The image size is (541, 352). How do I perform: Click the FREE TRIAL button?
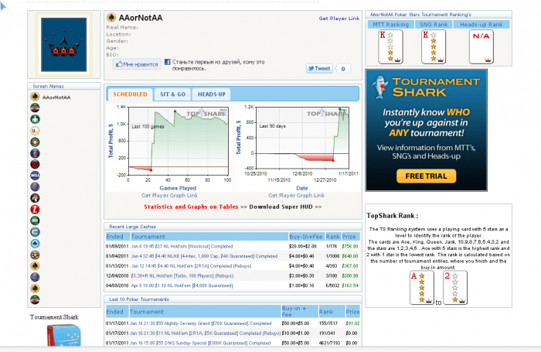click(426, 176)
